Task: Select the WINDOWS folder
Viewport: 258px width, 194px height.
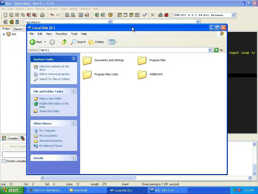Action: point(150,75)
